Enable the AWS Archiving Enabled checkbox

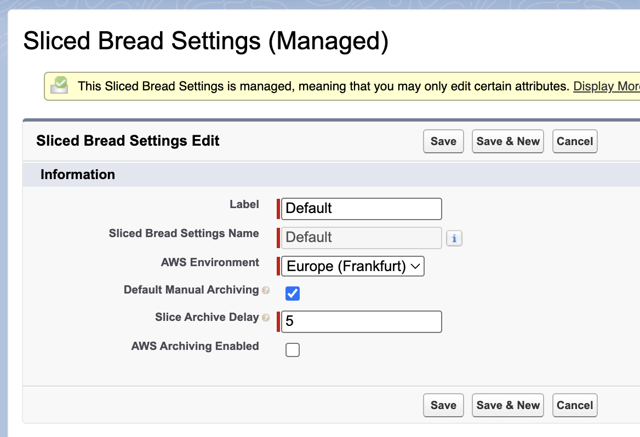pos(293,349)
